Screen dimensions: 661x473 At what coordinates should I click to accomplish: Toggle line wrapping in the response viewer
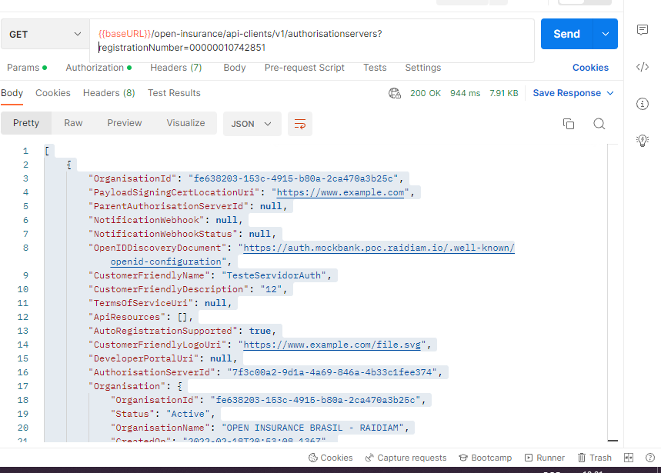(299, 122)
